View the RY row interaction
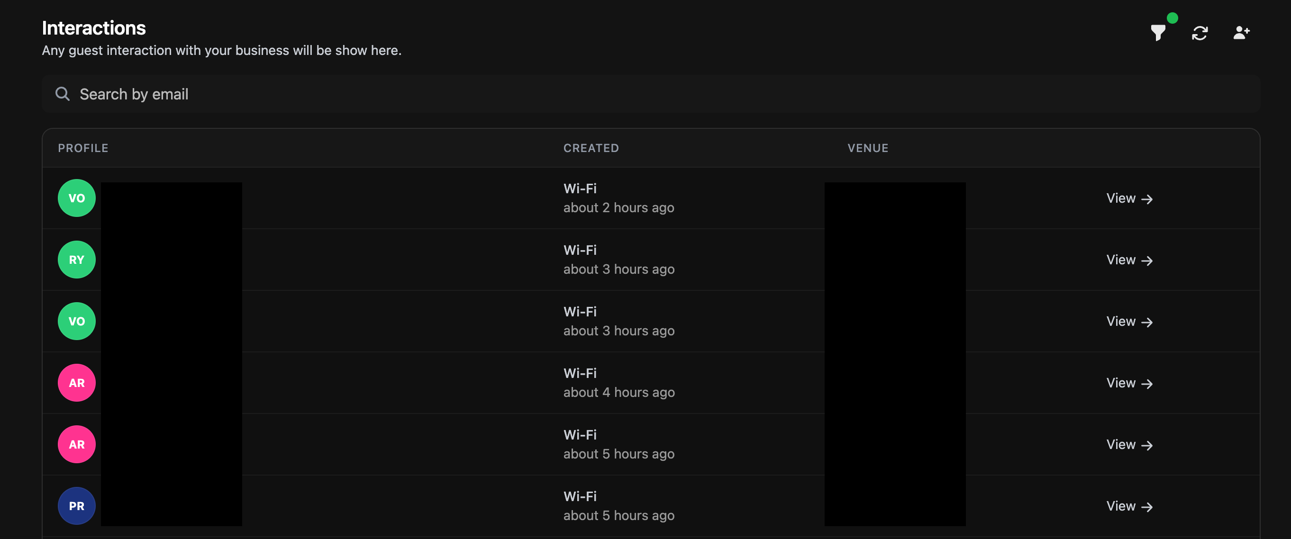This screenshot has width=1291, height=539. (1129, 260)
